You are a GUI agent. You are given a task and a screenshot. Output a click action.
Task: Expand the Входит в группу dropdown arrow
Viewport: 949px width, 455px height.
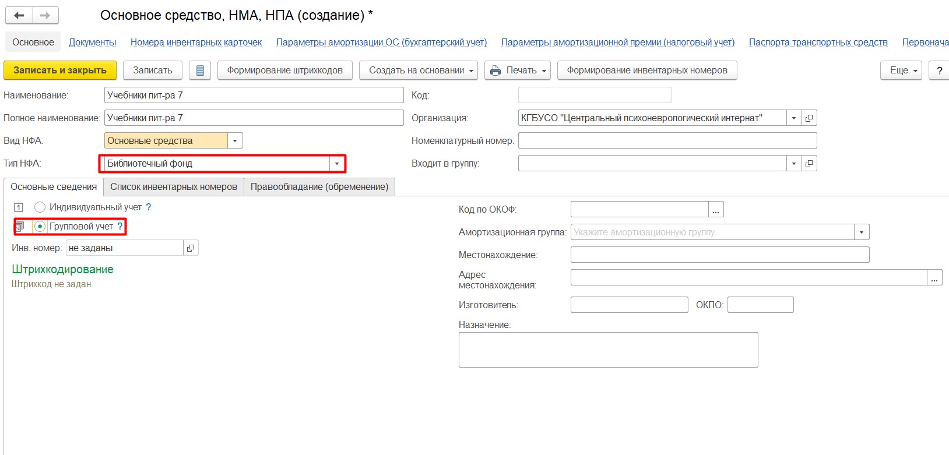(x=794, y=164)
